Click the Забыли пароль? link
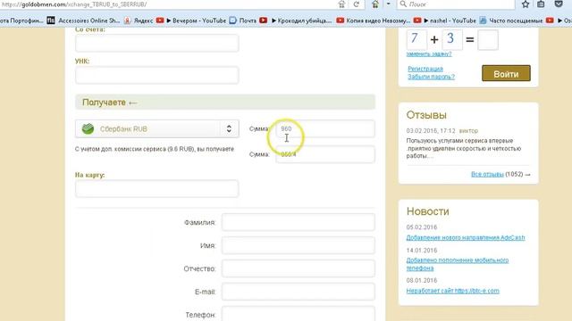 pos(431,77)
